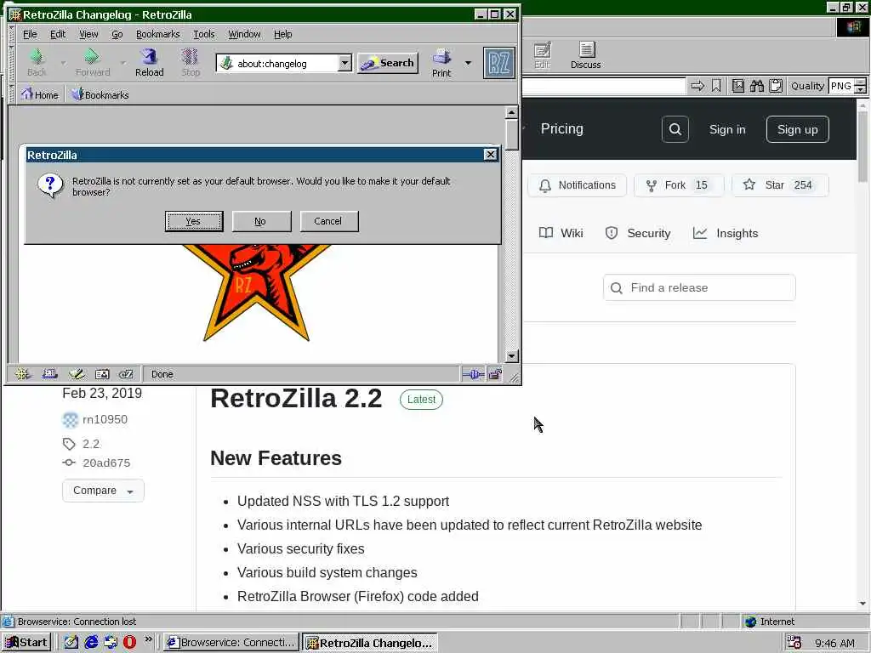This screenshot has width=871, height=653.
Task: Open the Print button dropdown arrow
Action: [469, 63]
